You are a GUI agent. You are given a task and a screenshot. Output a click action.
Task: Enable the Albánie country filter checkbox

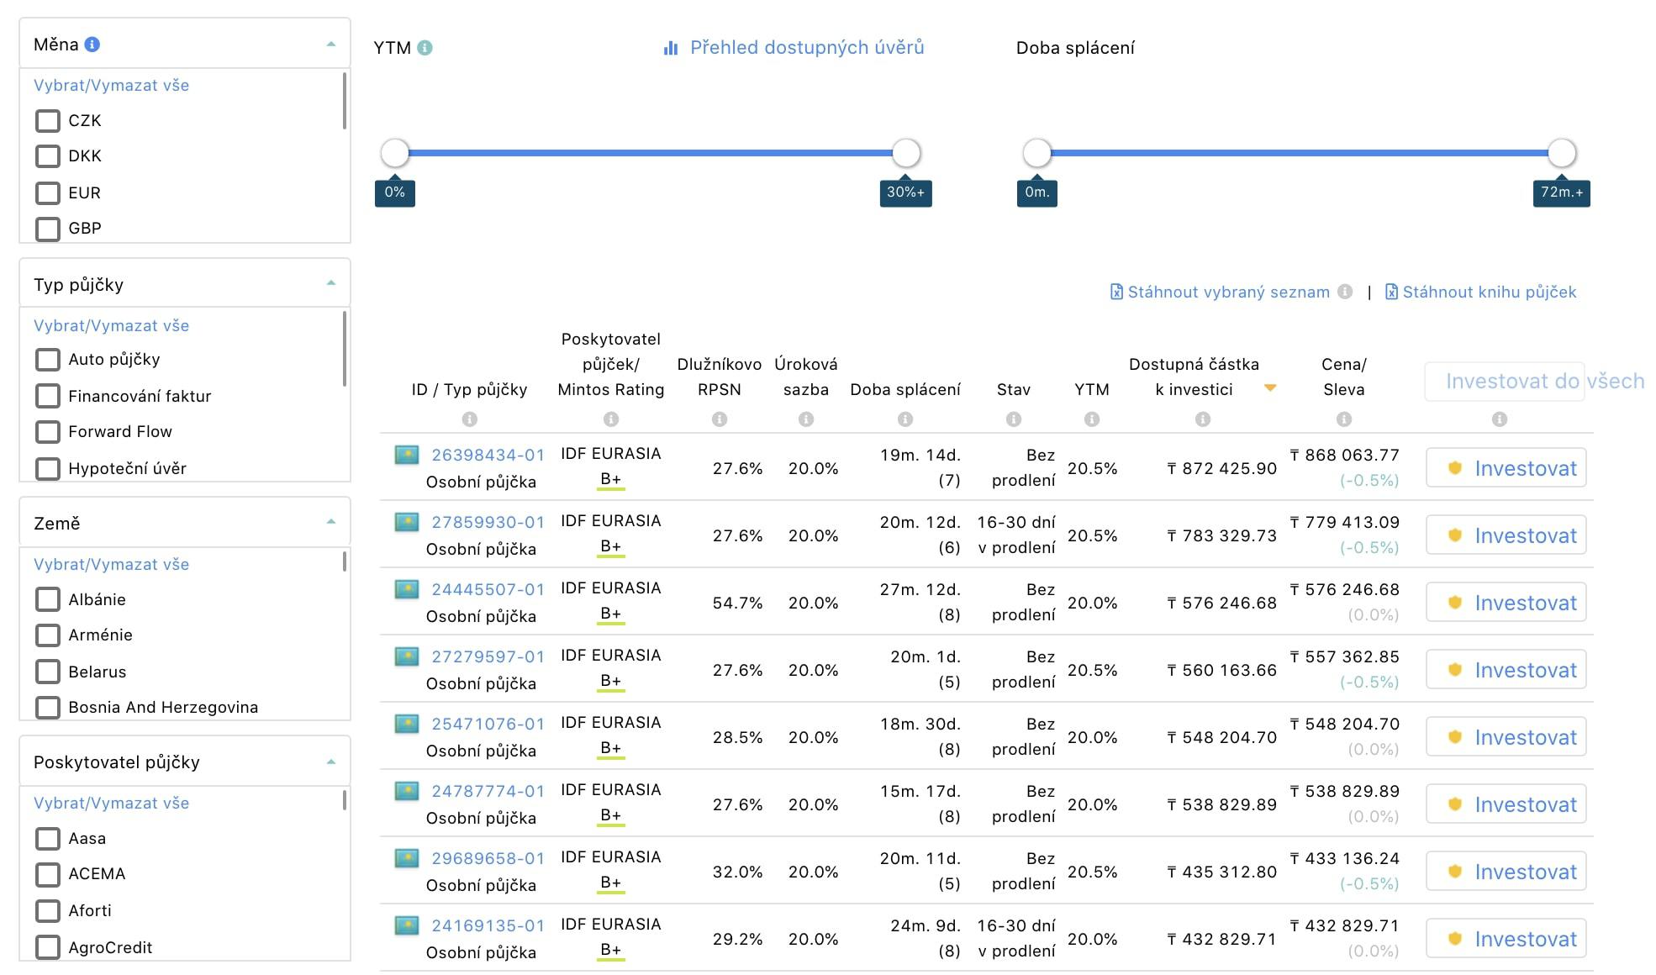[x=48, y=599]
